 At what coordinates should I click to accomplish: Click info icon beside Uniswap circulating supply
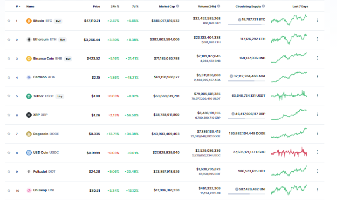[x=237, y=189]
